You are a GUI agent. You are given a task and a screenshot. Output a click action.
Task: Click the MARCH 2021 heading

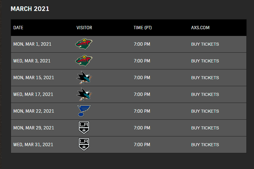(30, 9)
